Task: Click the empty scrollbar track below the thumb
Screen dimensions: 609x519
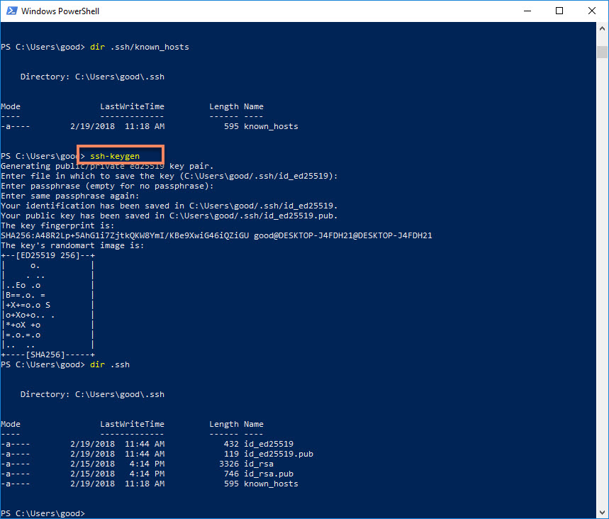Action: point(602,284)
